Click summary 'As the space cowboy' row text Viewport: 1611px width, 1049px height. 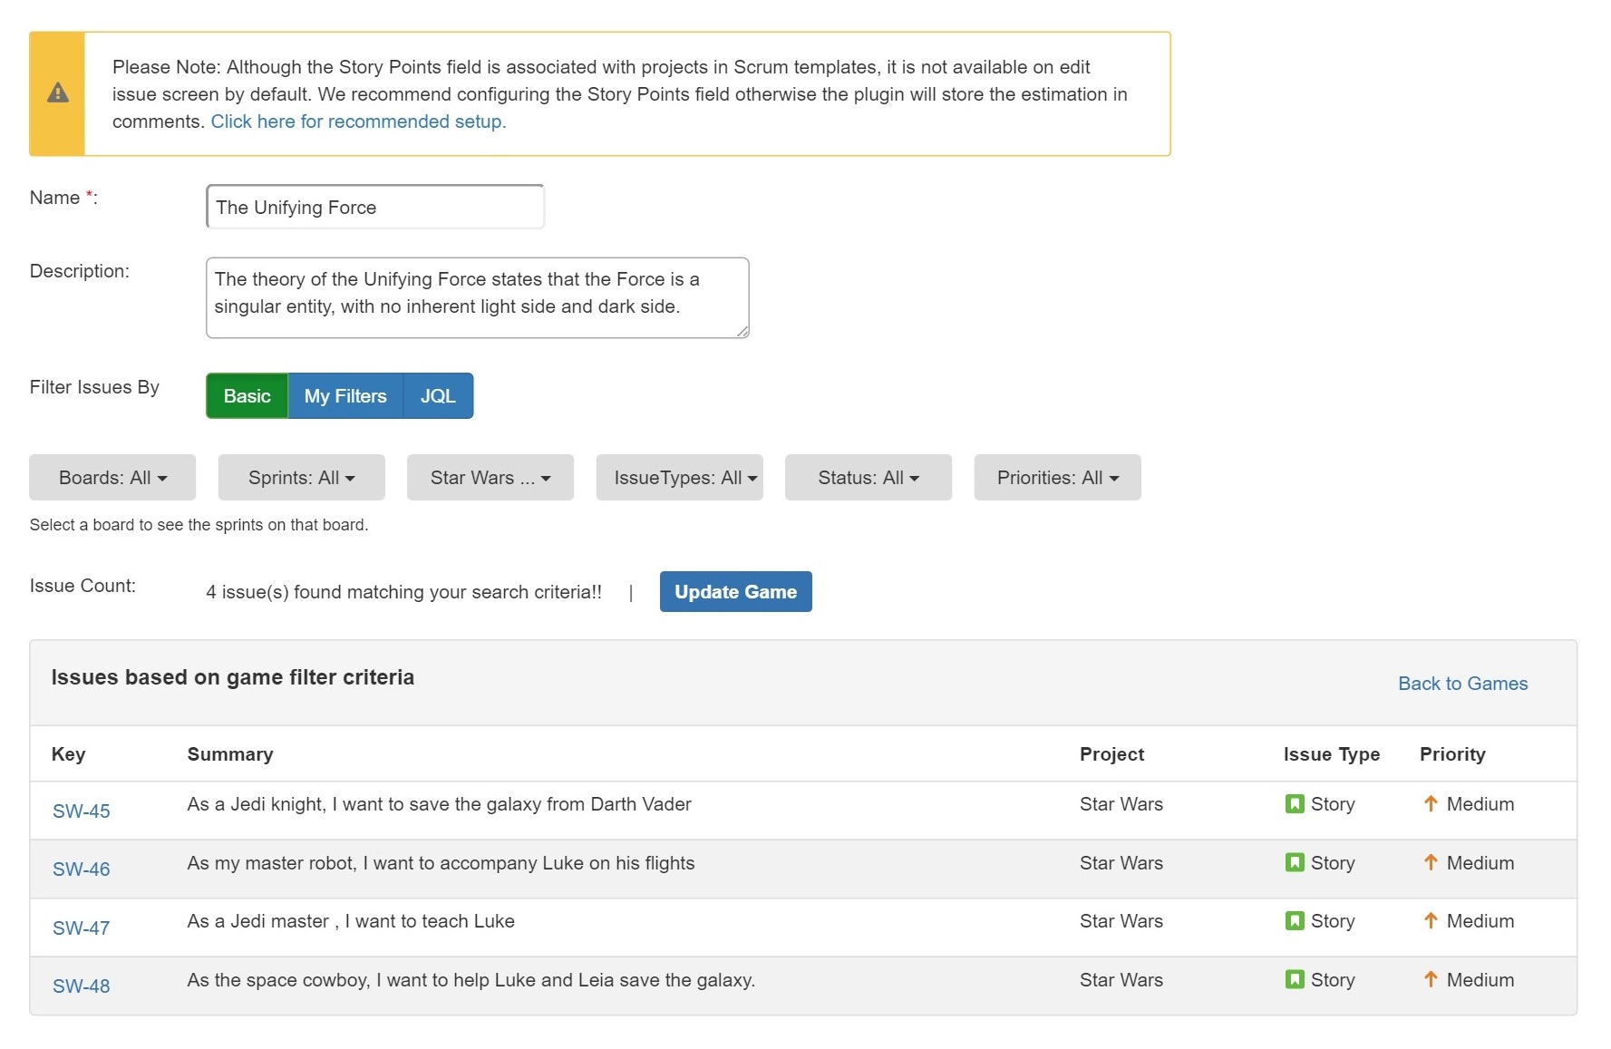[471, 980]
